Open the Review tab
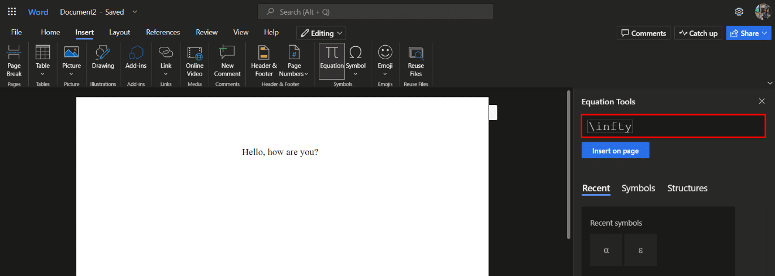Image resolution: width=775 pixels, height=276 pixels. click(x=207, y=32)
